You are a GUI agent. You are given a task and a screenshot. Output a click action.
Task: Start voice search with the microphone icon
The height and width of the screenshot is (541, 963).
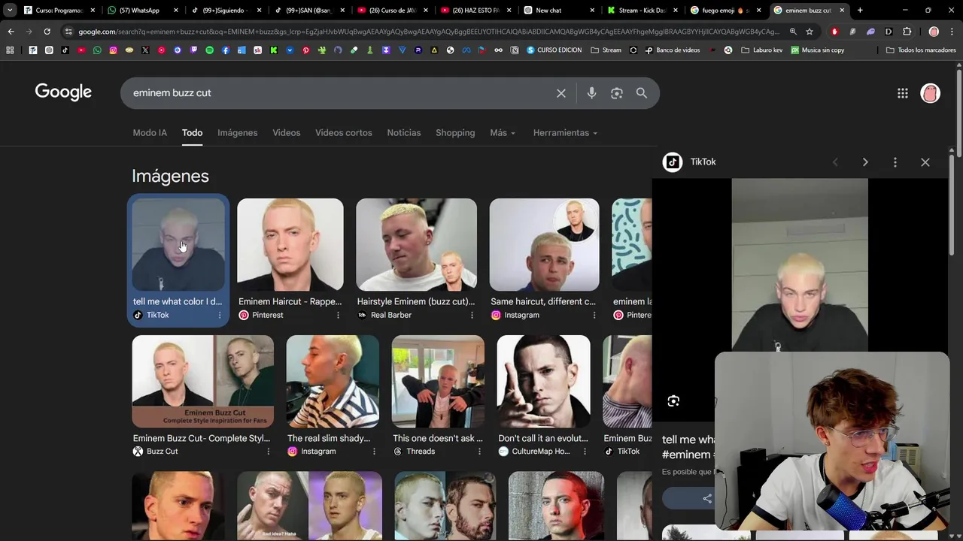591,93
